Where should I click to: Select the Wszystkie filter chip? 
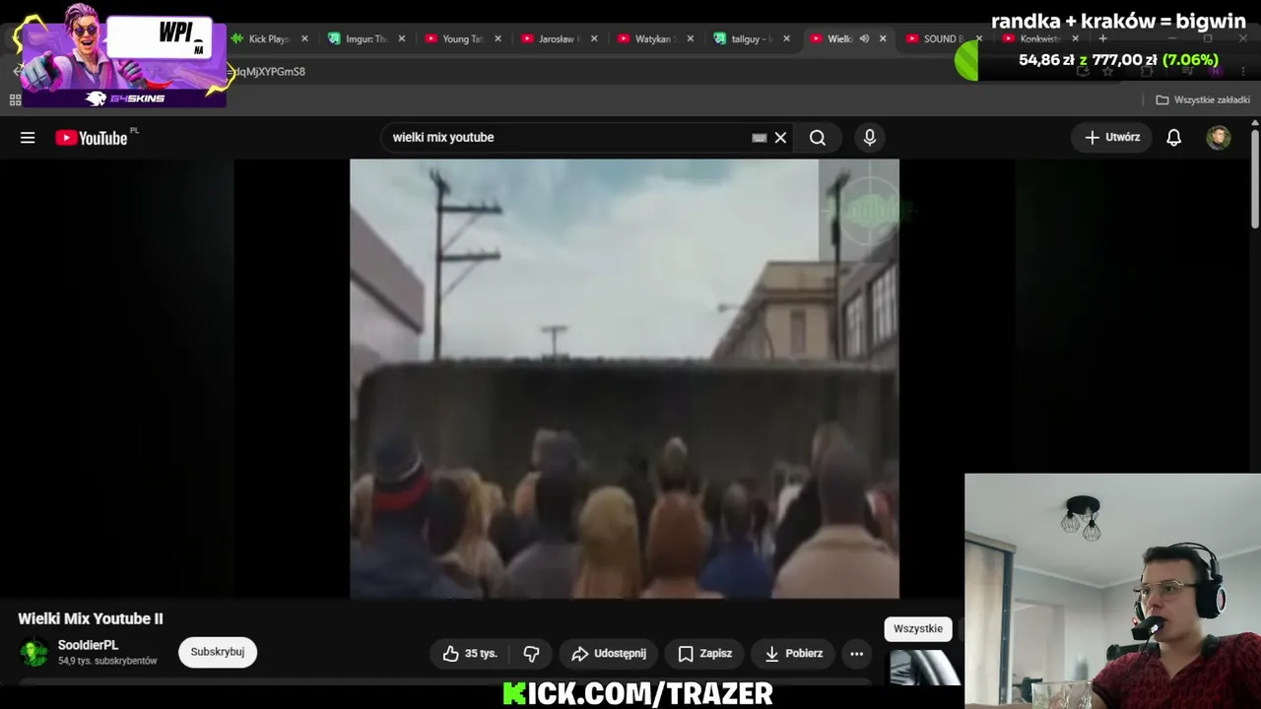click(x=918, y=628)
